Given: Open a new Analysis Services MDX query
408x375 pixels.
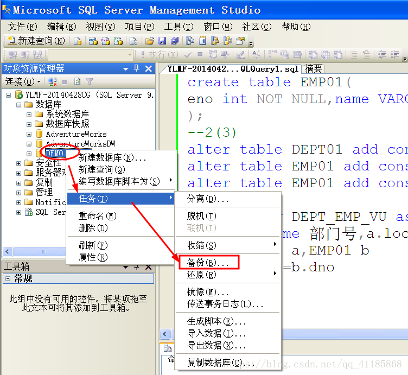Looking at the screenshot, I should click(93, 41).
